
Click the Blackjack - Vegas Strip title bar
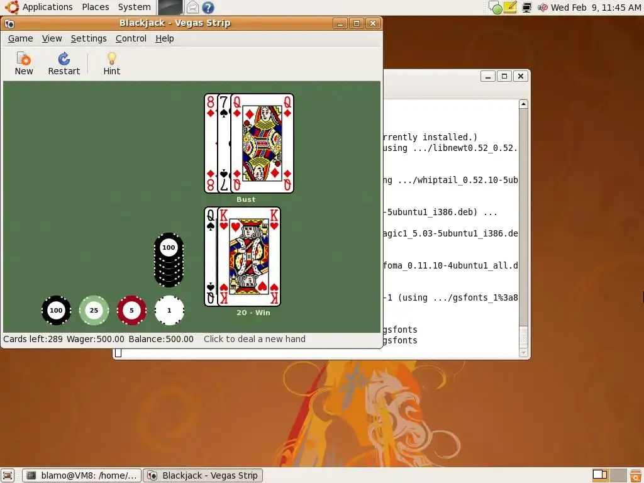175,23
